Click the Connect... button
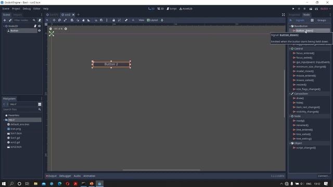Screen dimensions: 333x187 (323, 176)
